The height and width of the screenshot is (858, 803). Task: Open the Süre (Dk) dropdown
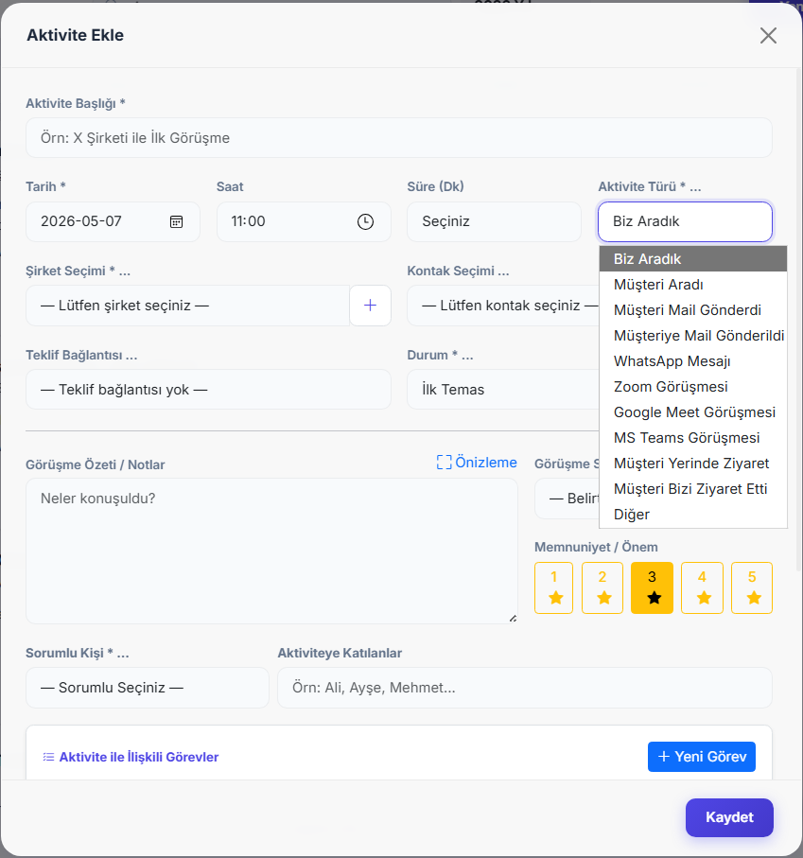[494, 221]
